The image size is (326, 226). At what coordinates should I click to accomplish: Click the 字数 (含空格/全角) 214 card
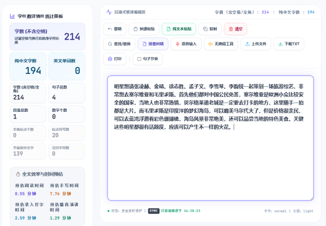(28, 93)
